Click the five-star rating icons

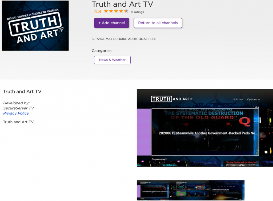coord(116,11)
